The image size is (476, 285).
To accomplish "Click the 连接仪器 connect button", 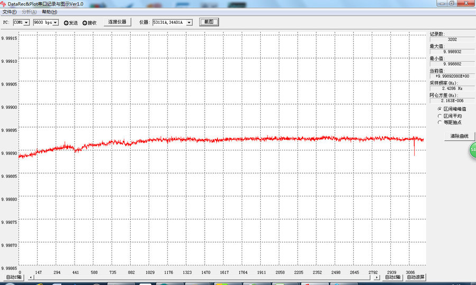I will [117, 22].
